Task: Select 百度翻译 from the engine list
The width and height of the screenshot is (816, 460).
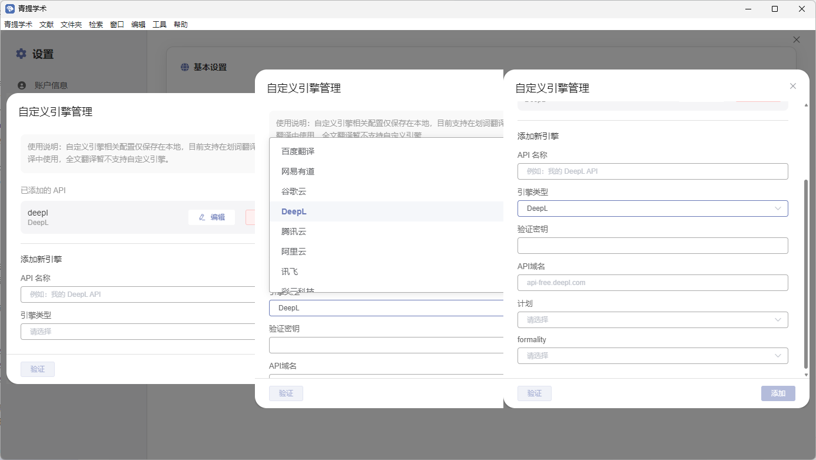Action: pyautogui.click(x=298, y=151)
